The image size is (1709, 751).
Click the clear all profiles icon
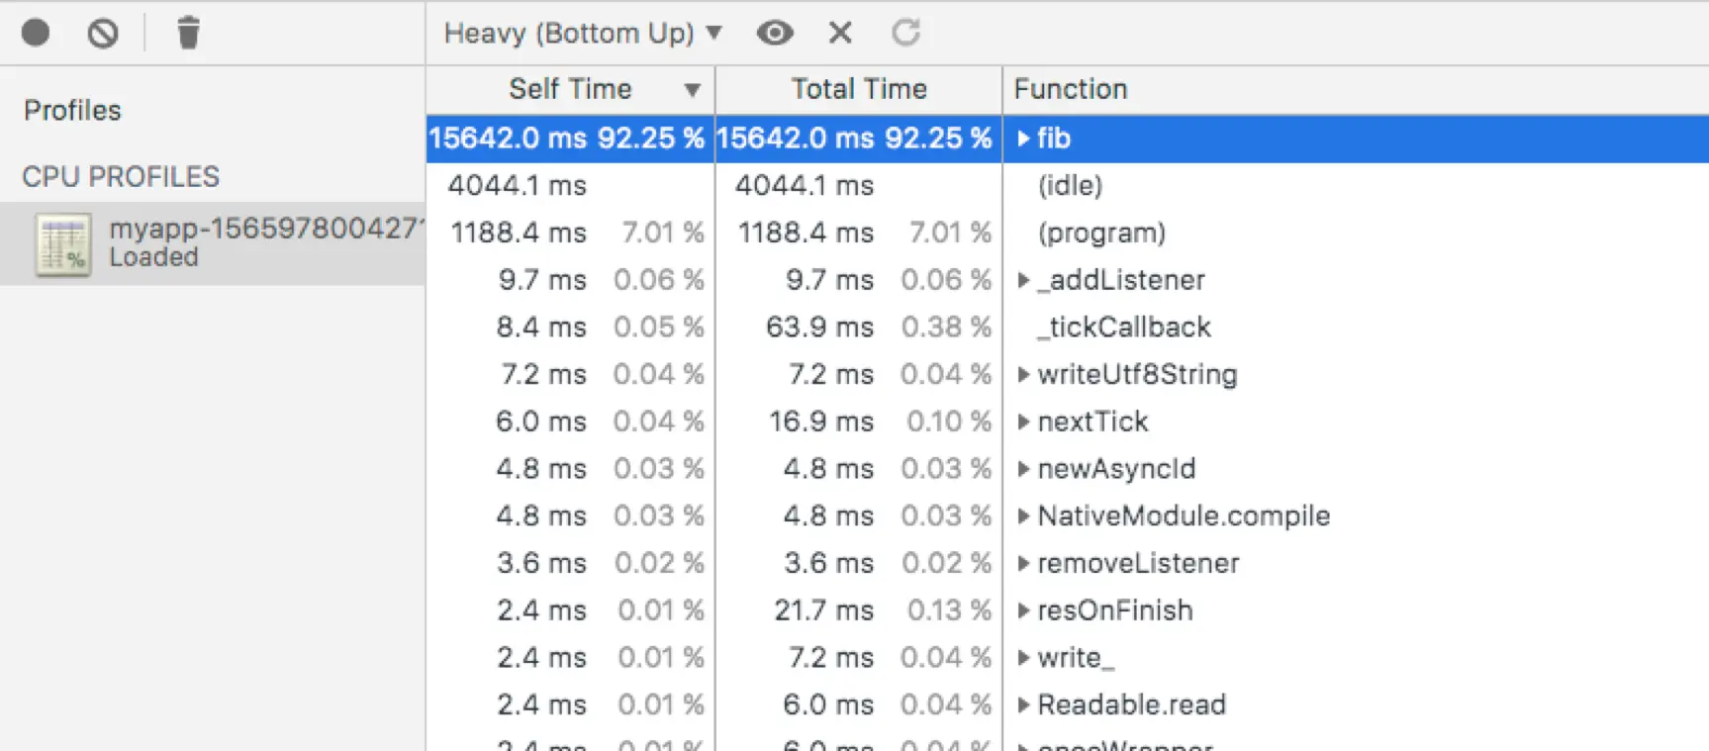103,33
